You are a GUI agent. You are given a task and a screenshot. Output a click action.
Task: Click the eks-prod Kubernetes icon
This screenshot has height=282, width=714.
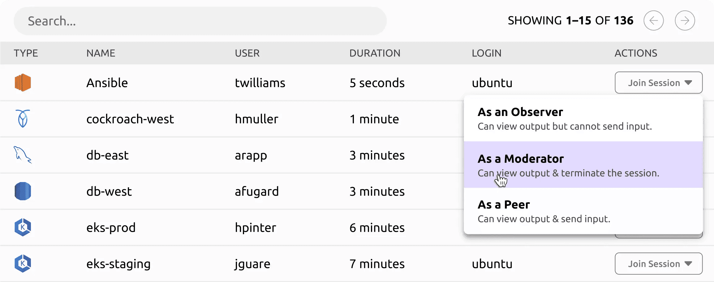coord(23,227)
